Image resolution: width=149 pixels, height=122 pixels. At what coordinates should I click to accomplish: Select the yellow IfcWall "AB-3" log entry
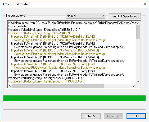click(53, 64)
